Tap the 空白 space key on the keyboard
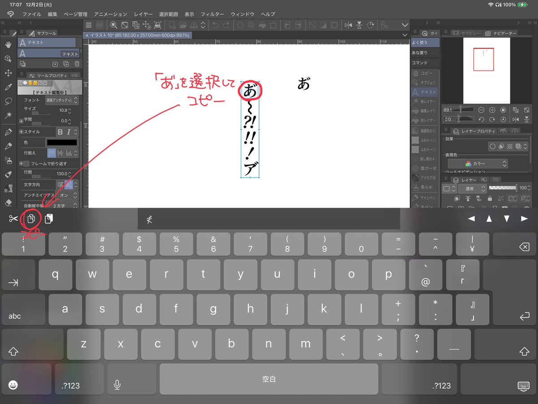The image size is (538, 404). (268, 379)
